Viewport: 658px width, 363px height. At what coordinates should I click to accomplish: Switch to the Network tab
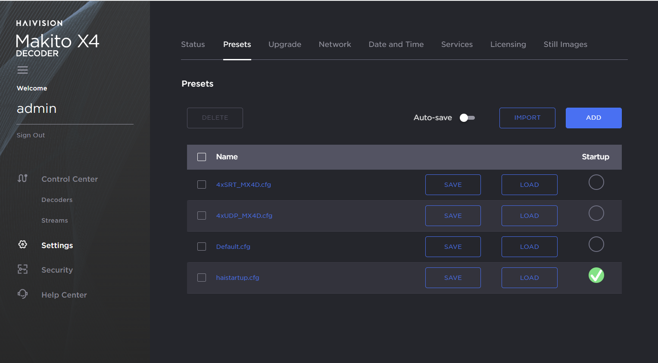tap(335, 44)
